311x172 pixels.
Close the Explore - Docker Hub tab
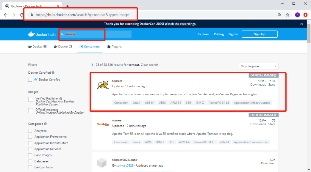coord(58,6)
